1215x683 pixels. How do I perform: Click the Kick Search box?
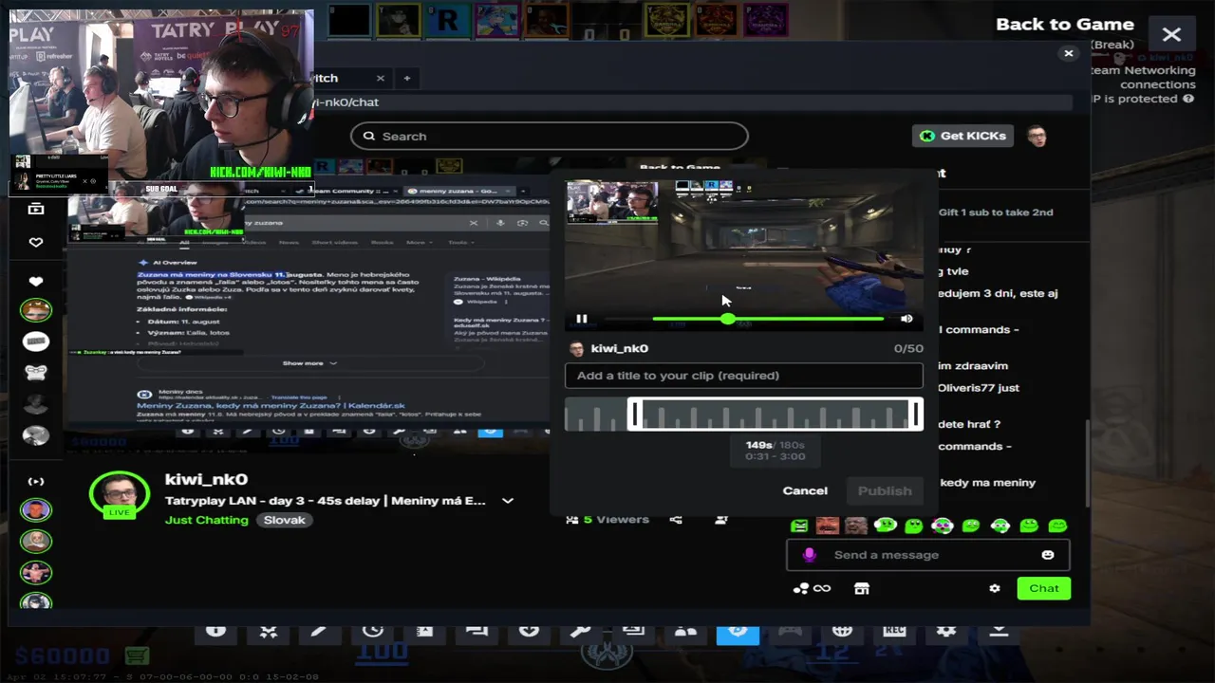pos(550,136)
